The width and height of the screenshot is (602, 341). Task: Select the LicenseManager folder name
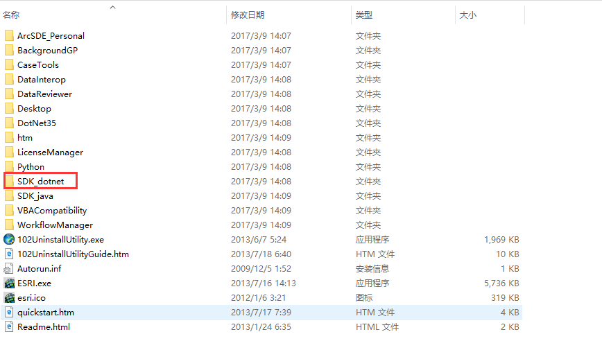pos(51,152)
